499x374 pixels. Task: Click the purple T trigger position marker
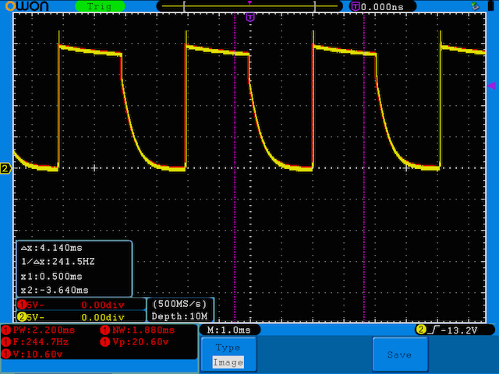[250, 17]
